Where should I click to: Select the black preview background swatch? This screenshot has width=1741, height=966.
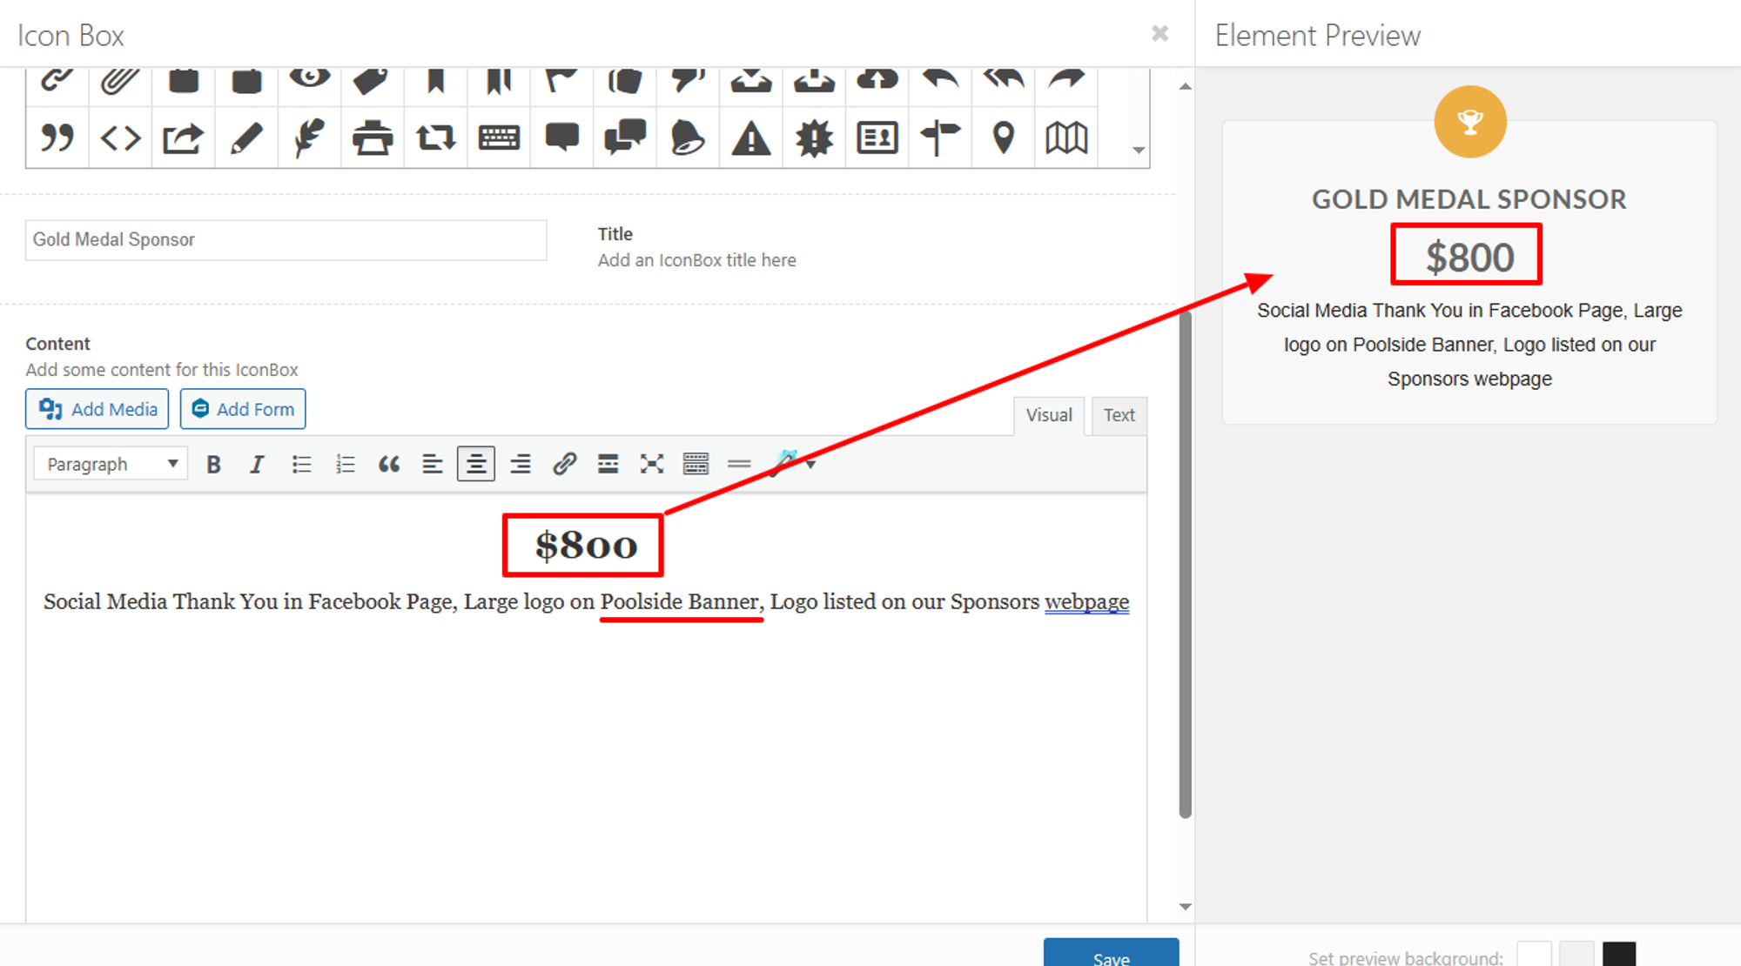coord(1618,954)
